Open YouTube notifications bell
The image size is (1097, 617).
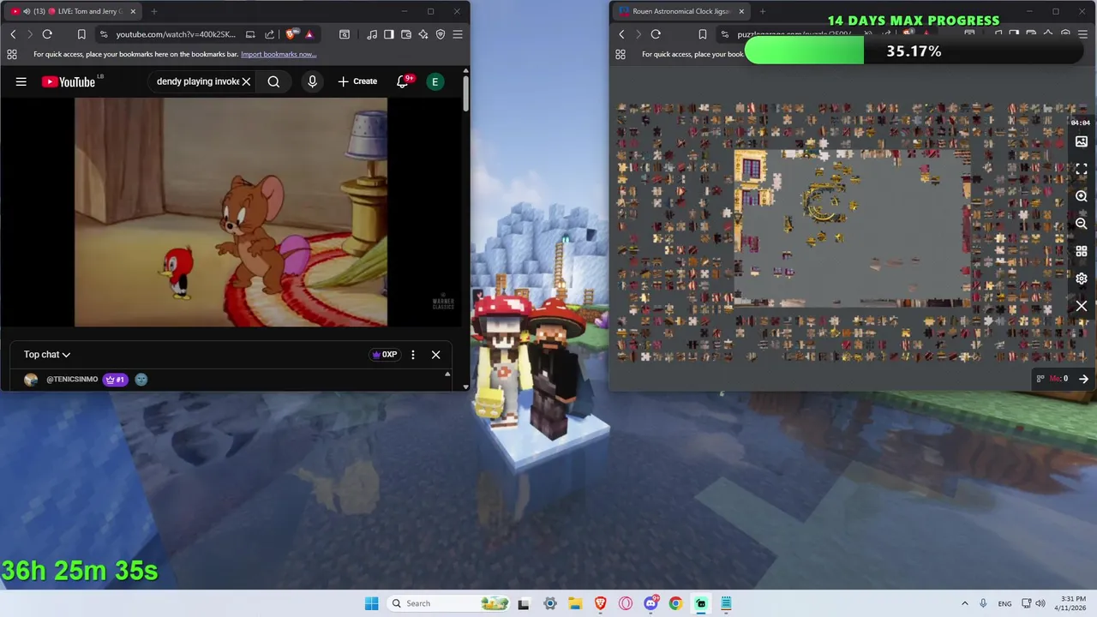click(402, 81)
